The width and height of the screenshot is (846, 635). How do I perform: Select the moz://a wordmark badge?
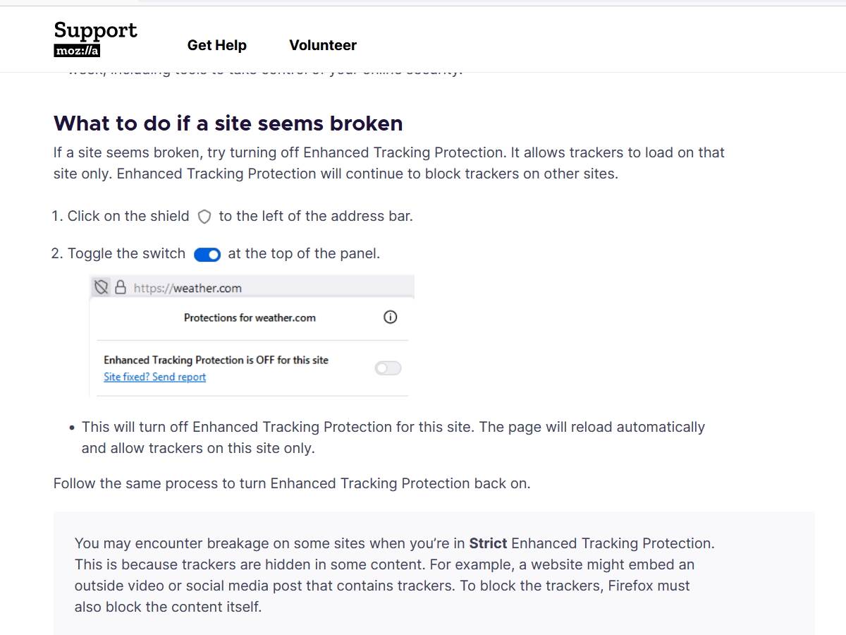[x=77, y=50]
